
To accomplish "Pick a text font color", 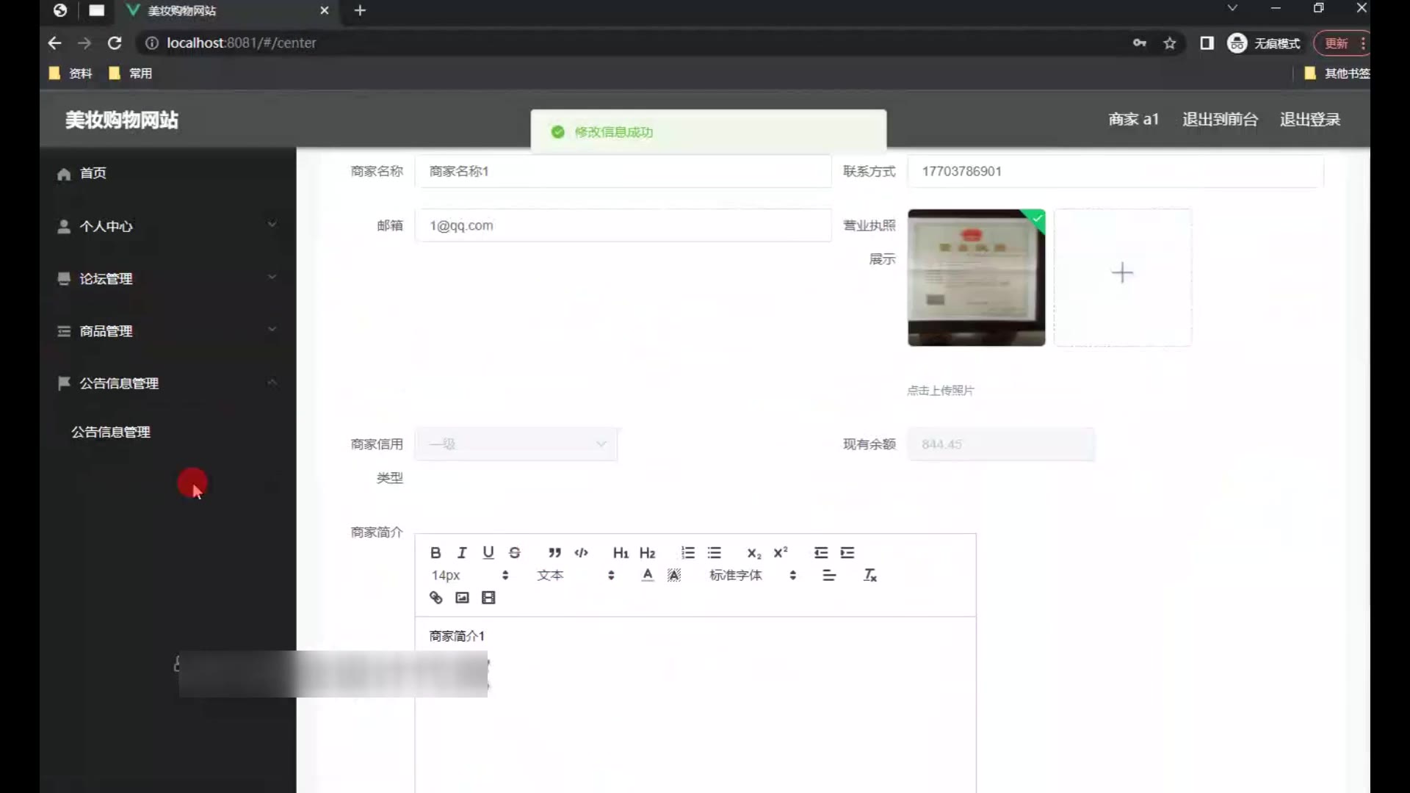I will (x=647, y=576).
